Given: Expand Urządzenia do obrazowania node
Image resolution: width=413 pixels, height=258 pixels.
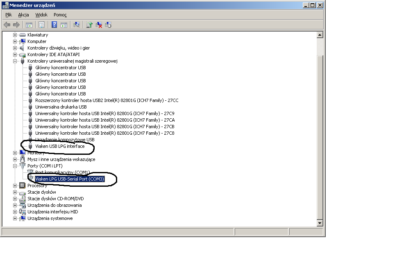Looking at the screenshot, I should tap(15, 205).
